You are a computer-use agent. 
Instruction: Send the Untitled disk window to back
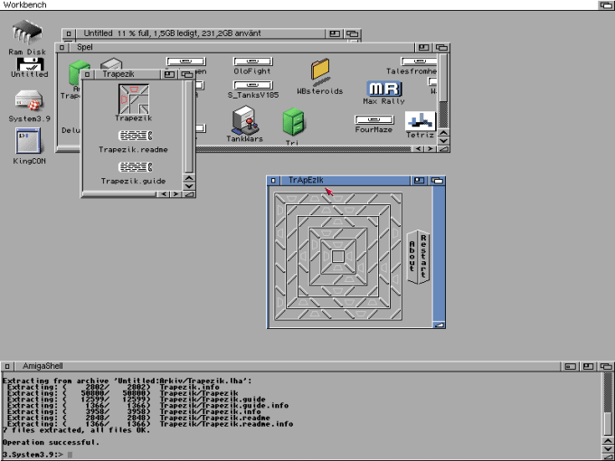coord(353,33)
